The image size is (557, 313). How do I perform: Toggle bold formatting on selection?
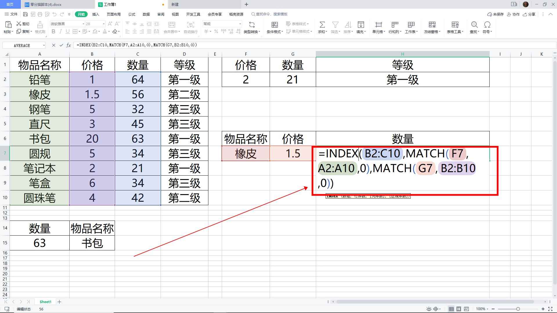pyautogui.click(x=53, y=32)
